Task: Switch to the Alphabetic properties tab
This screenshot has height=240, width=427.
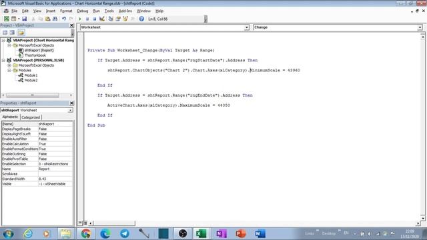Action: point(10,117)
